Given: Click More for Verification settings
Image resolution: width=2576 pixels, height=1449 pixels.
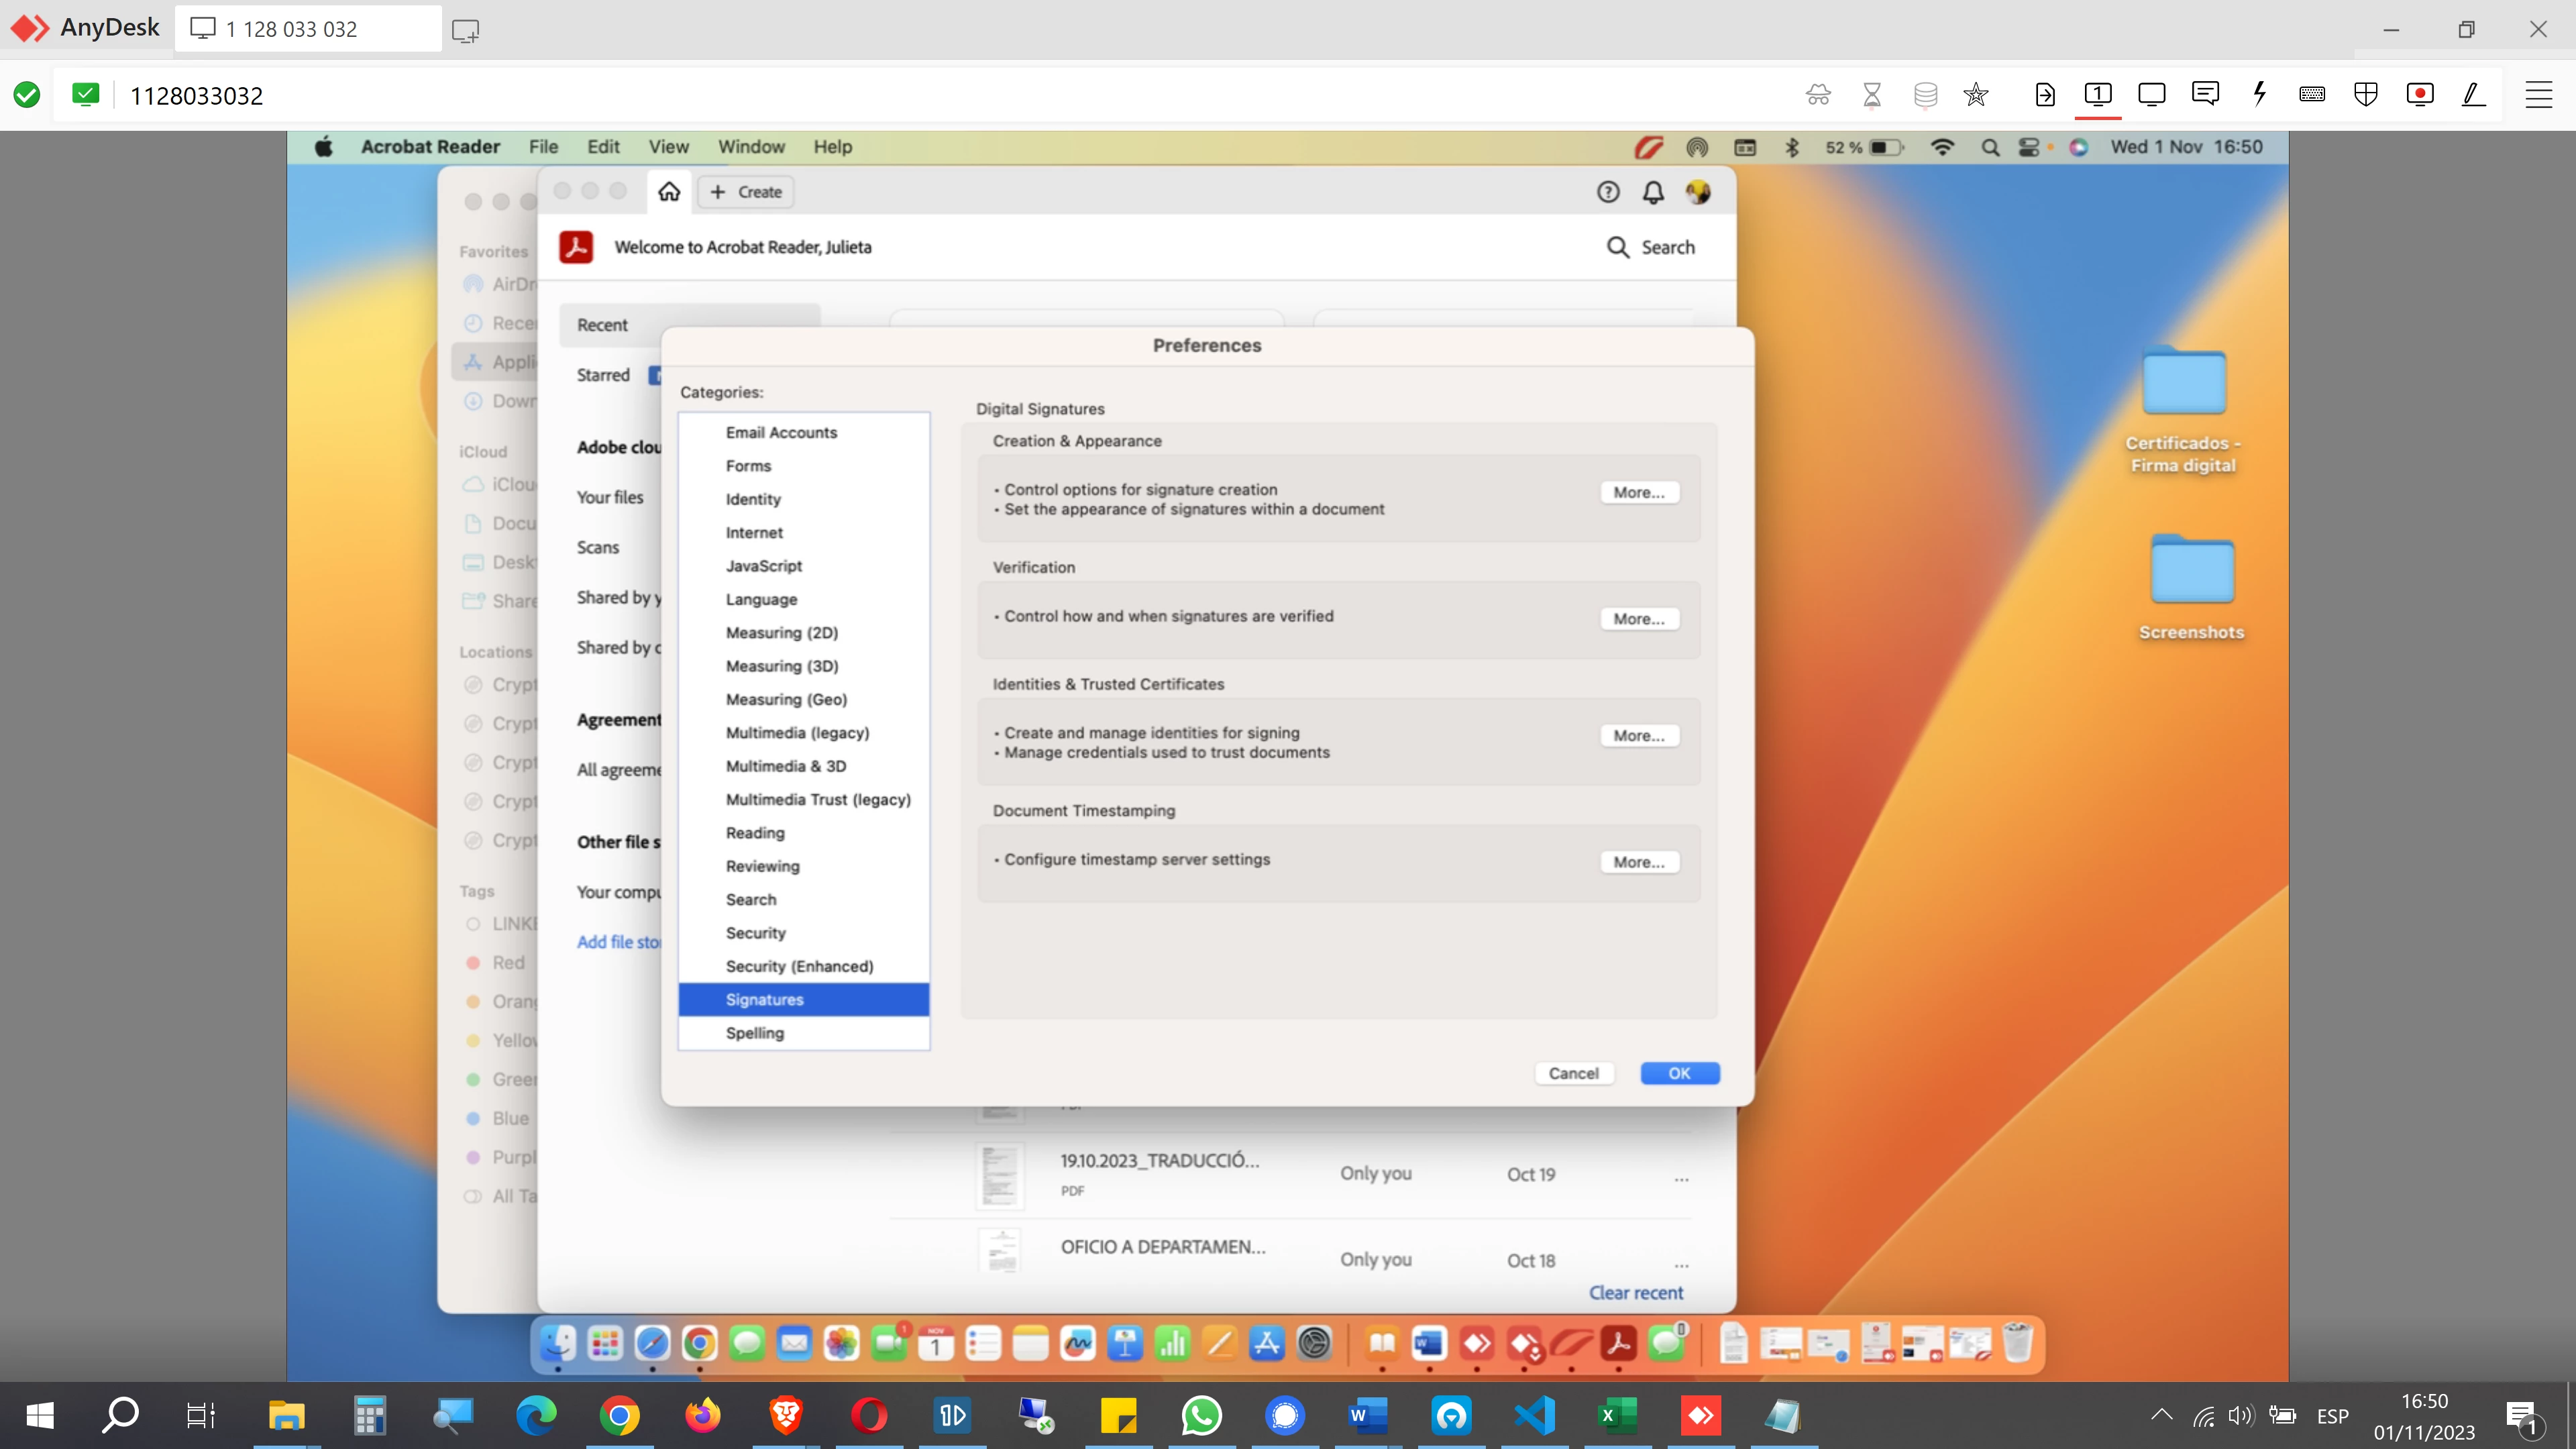Looking at the screenshot, I should click(1638, 619).
